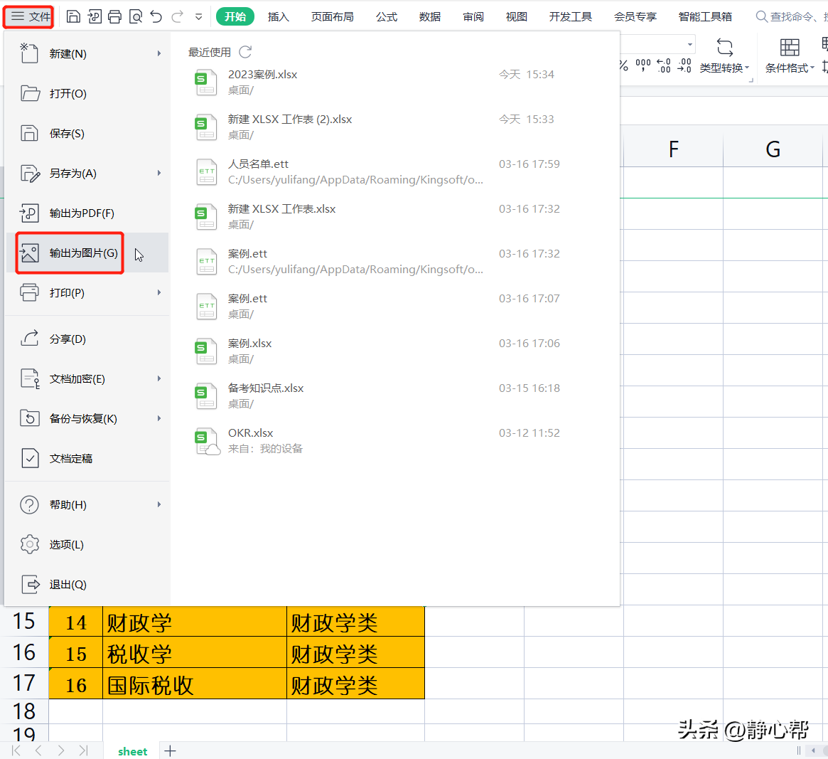The width and height of the screenshot is (828, 759).
Task: Select 文档加密(E) in the file menu
Action: (x=87, y=379)
